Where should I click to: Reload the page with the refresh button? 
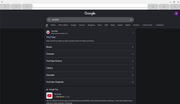27,7
